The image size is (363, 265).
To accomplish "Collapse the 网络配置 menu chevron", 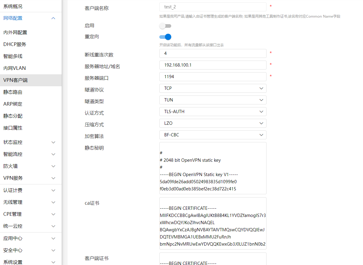I will click(53, 18).
